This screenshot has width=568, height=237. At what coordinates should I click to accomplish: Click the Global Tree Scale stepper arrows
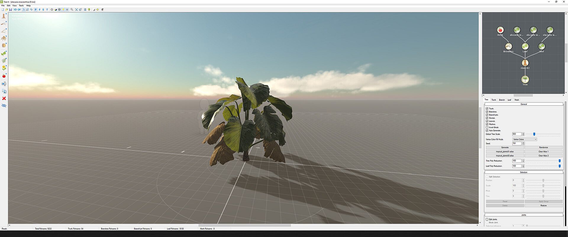[x=523, y=134]
